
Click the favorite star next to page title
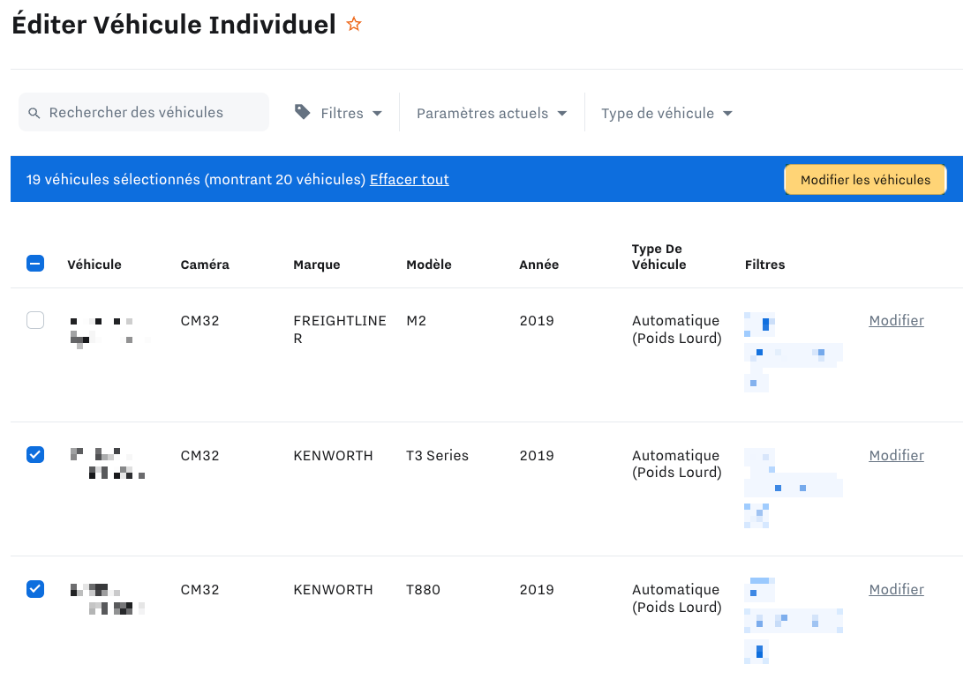pyautogui.click(x=354, y=25)
